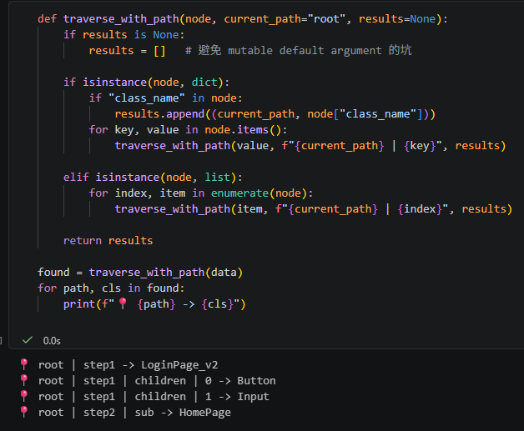This screenshot has height=431, width=524.
Task: Click the 'if results is None:' line
Action: [x=123, y=35]
